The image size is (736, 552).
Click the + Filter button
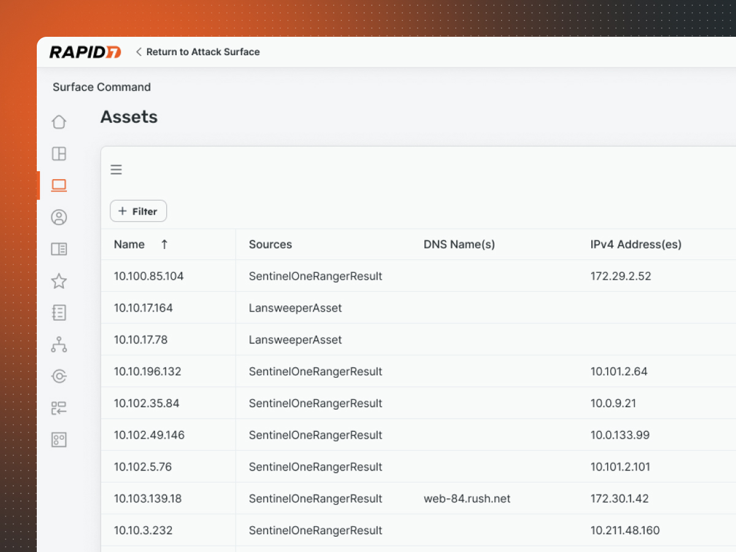(138, 211)
